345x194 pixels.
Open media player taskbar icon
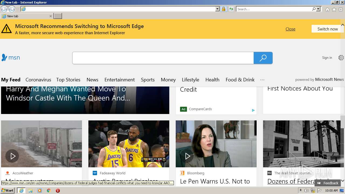40,190
